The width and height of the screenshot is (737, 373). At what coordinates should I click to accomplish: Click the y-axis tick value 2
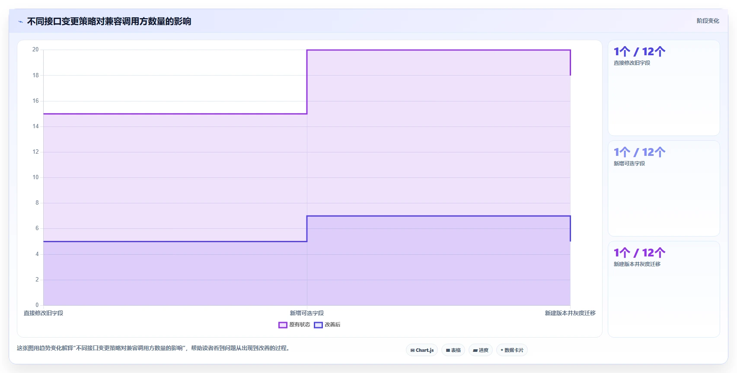pos(37,279)
